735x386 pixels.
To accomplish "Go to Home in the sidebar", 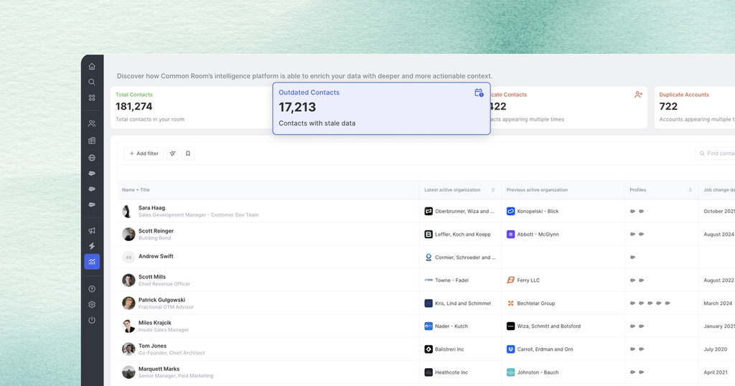I will 92,67.
